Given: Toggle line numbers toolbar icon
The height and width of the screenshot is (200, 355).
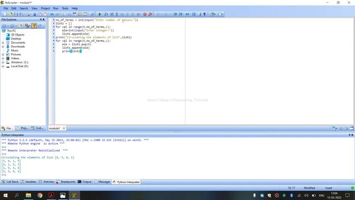Looking at the screenshot, I should [x=194, y=14].
